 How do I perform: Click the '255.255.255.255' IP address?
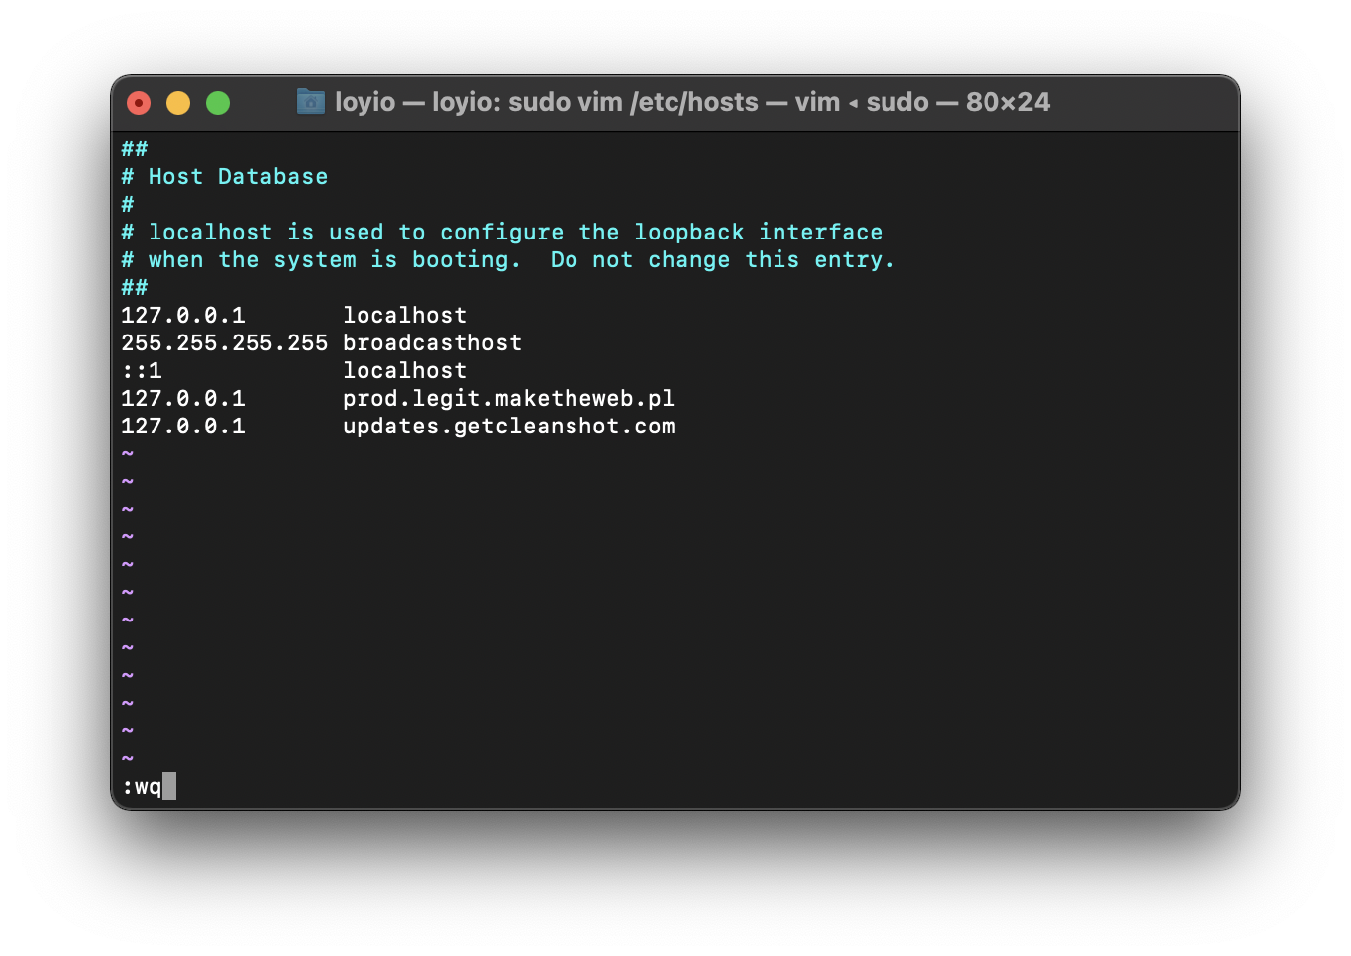pyautogui.click(x=224, y=343)
